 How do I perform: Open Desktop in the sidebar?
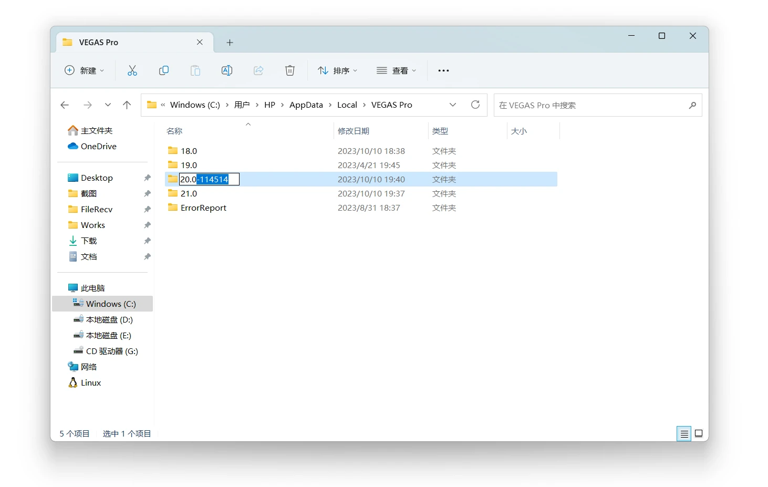(x=90, y=178)
